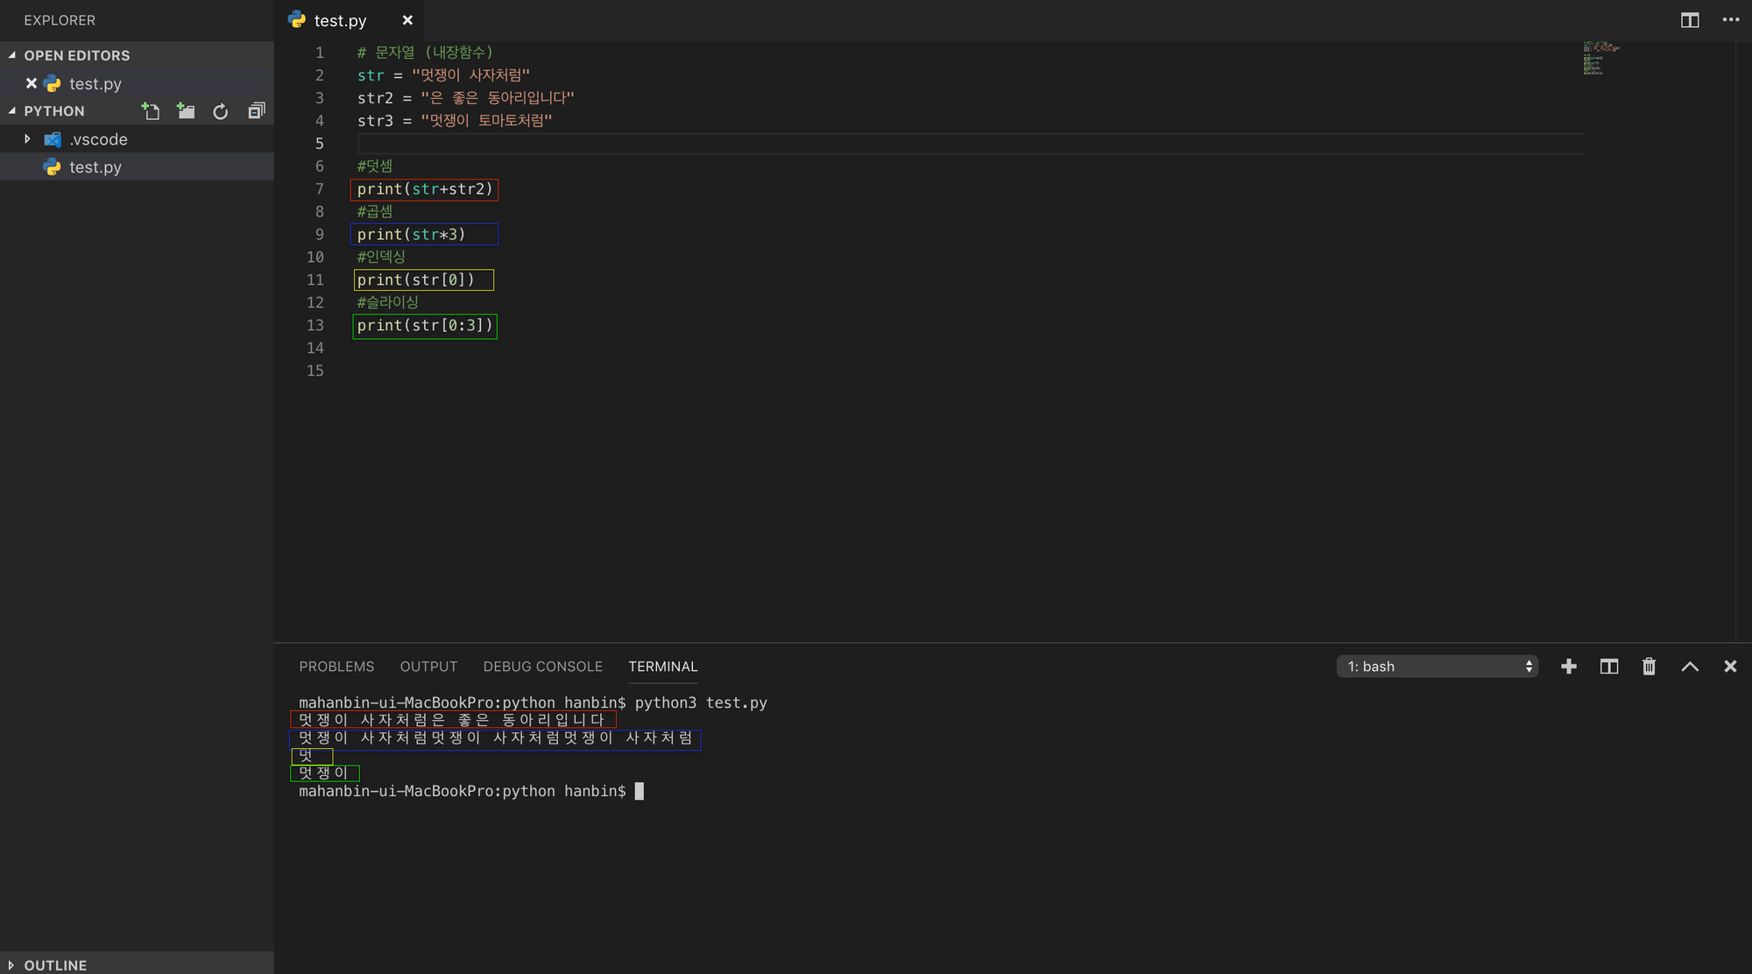Select test.py in the Python folder tree
Screen dimensions: 1752x974
pyautogui.click(x=95, y=167)
